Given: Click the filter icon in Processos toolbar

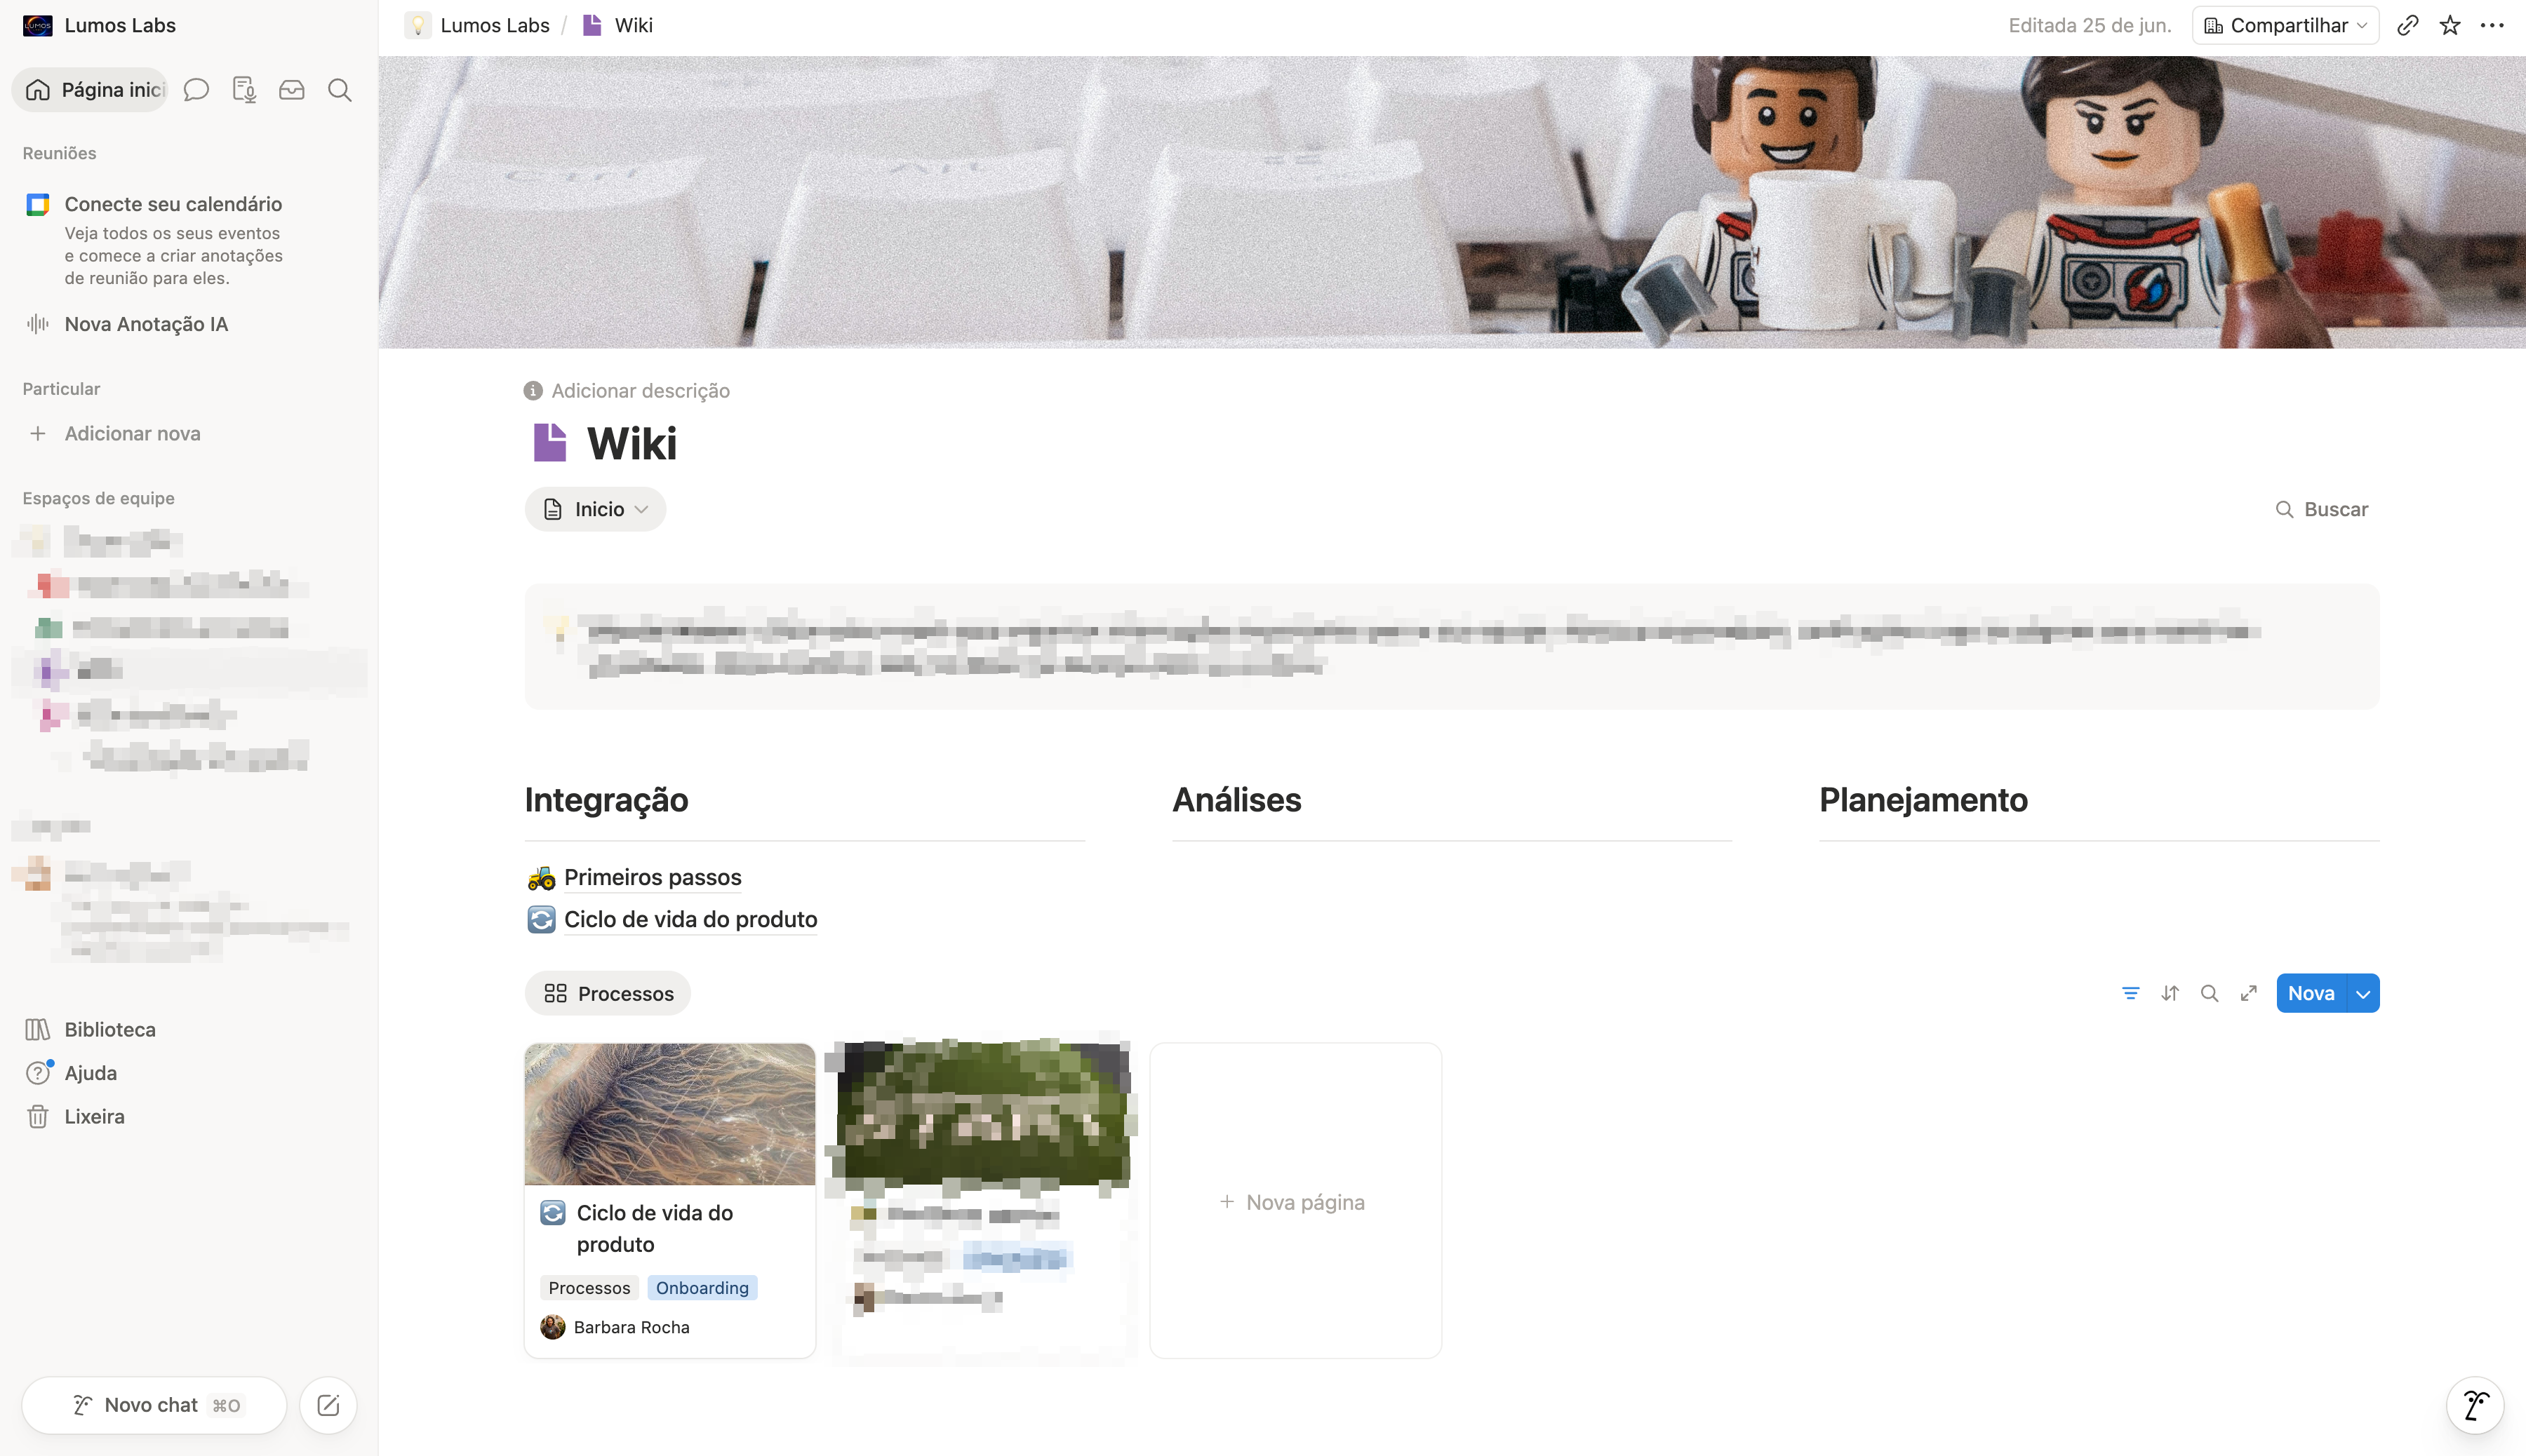Looking at the screenshot, I should [x=2131, y=993].
